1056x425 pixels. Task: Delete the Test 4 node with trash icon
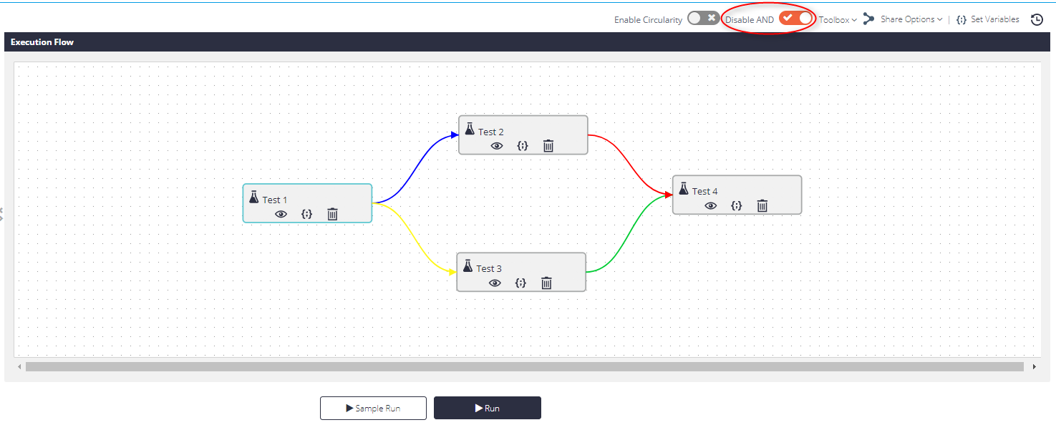pyautogui.click(x=762, y=205)
